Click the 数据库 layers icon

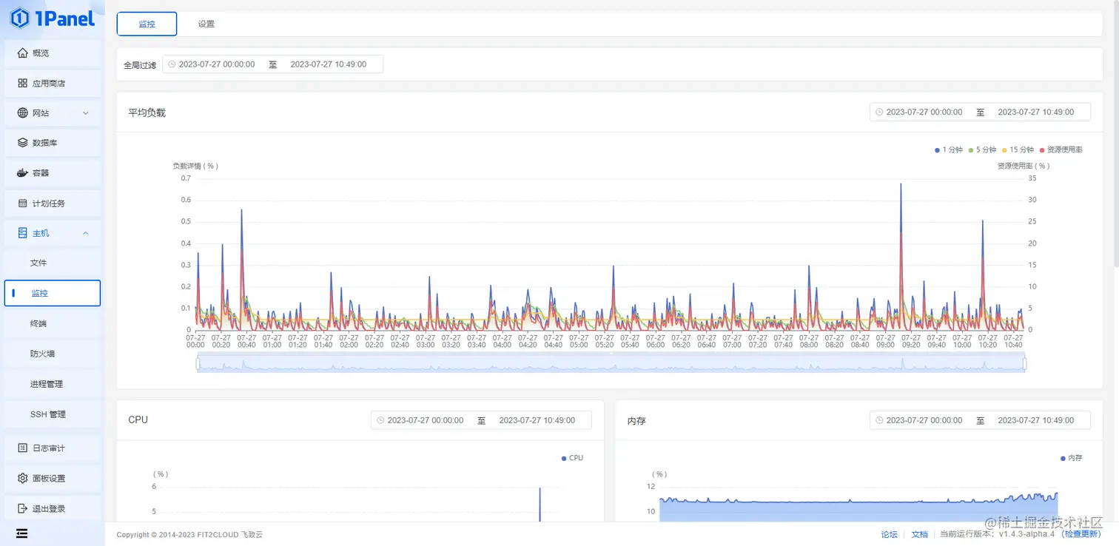click(22, 143)
